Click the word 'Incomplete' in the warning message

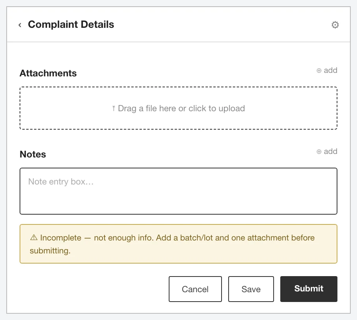61,237
